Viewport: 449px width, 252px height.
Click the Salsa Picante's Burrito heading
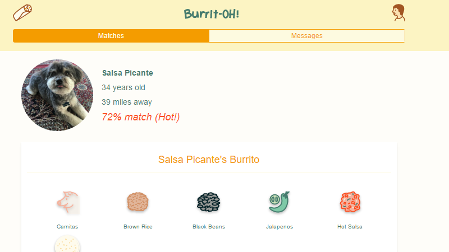coord(209,160)
